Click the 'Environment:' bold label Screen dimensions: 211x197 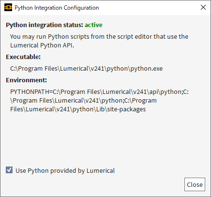[x=27, y=80]
